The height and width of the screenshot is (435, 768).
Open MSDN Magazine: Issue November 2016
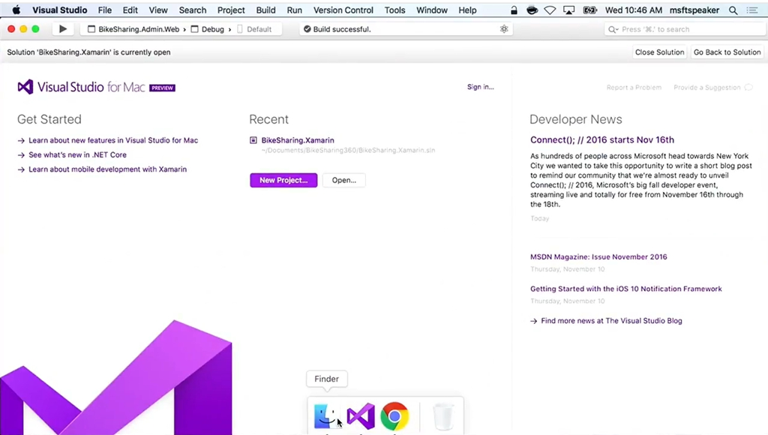(598, 256)
